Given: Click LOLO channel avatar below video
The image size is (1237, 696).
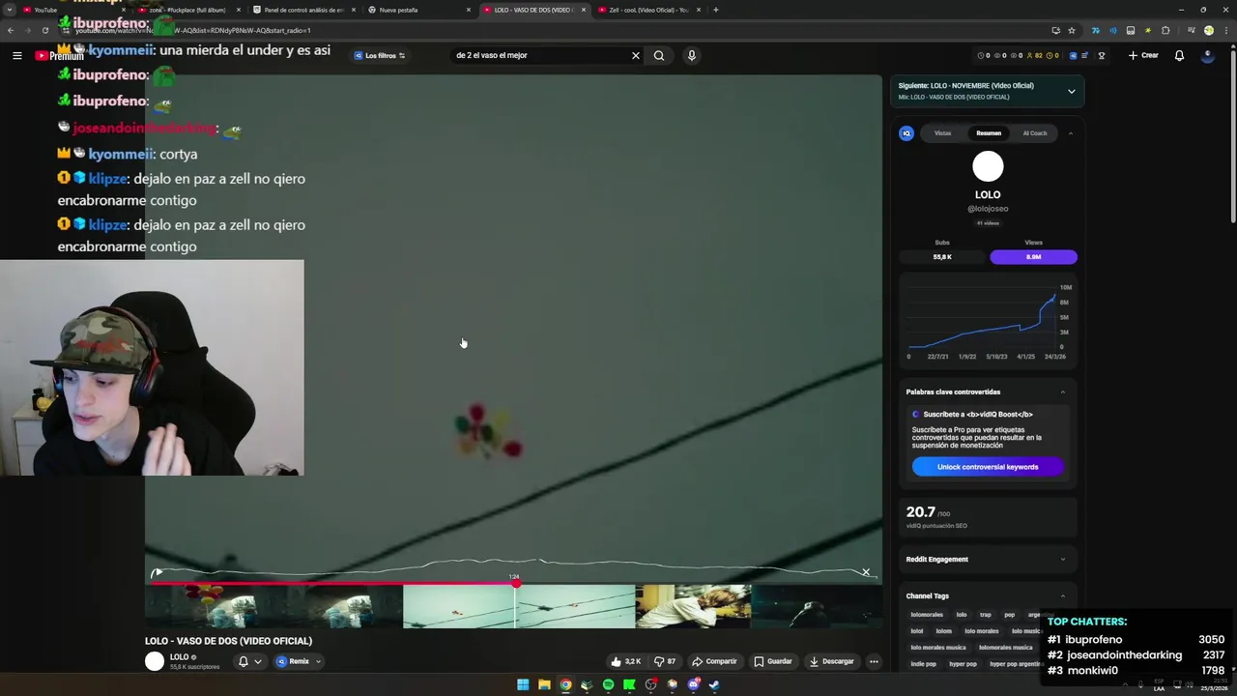Looking at the screenshot, I should pos(155,661).
